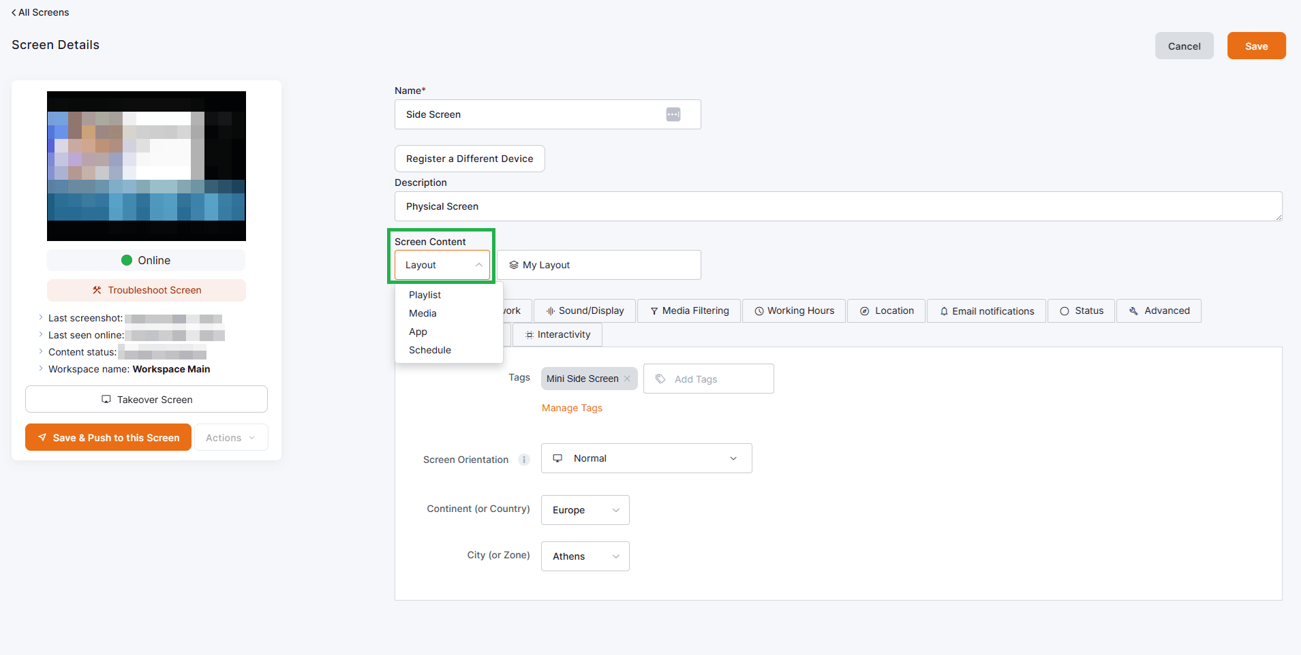Expand the Screen Orientation dropdown

point(647,458)
